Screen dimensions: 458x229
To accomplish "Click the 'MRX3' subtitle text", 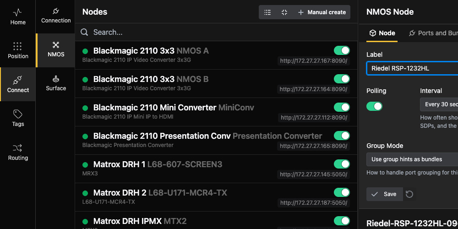I will click(x=90, y=174).
